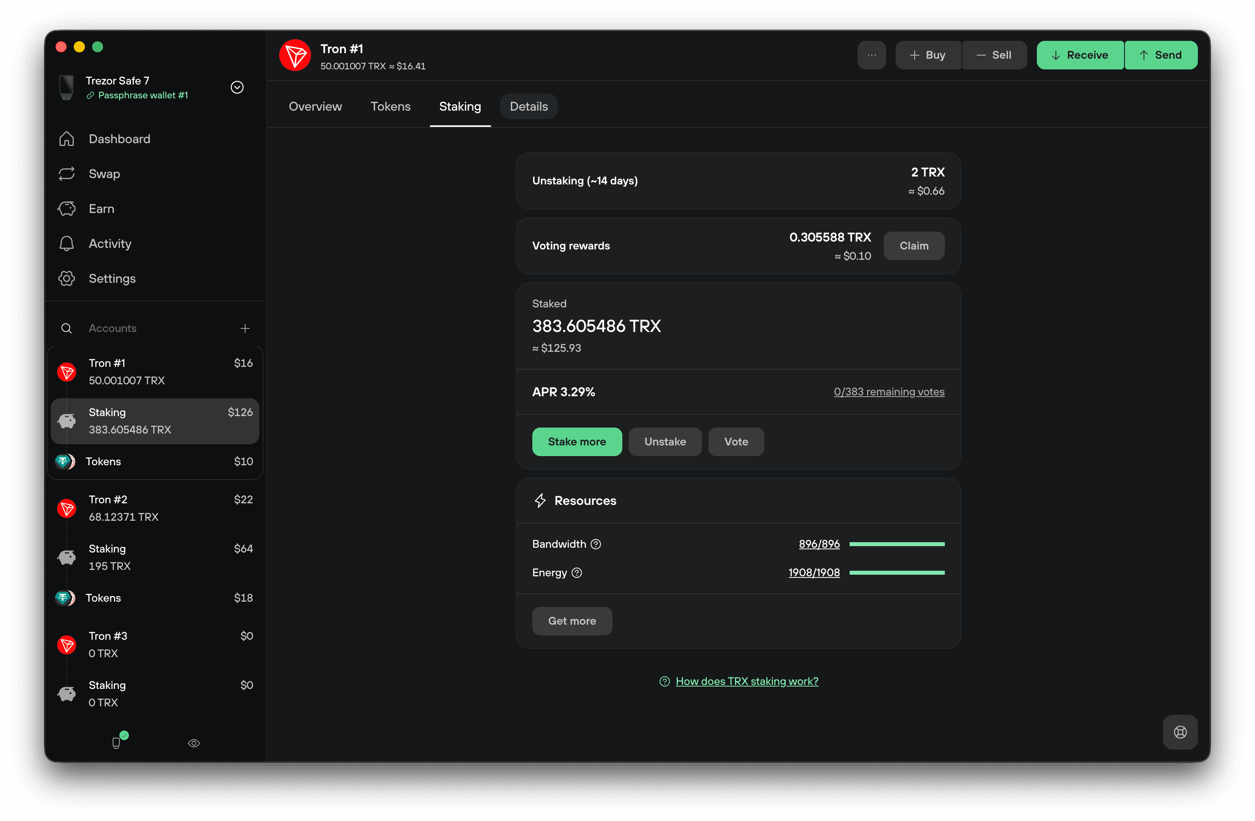Click the Unstake button
The height and width of the screenshot is (821, 1255).
coord(665,441)
